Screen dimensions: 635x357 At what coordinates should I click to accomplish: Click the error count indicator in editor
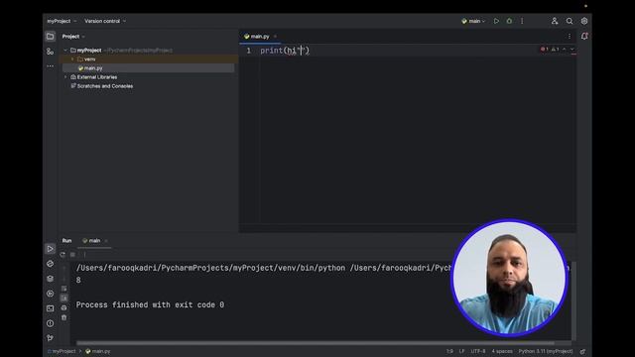544,50
